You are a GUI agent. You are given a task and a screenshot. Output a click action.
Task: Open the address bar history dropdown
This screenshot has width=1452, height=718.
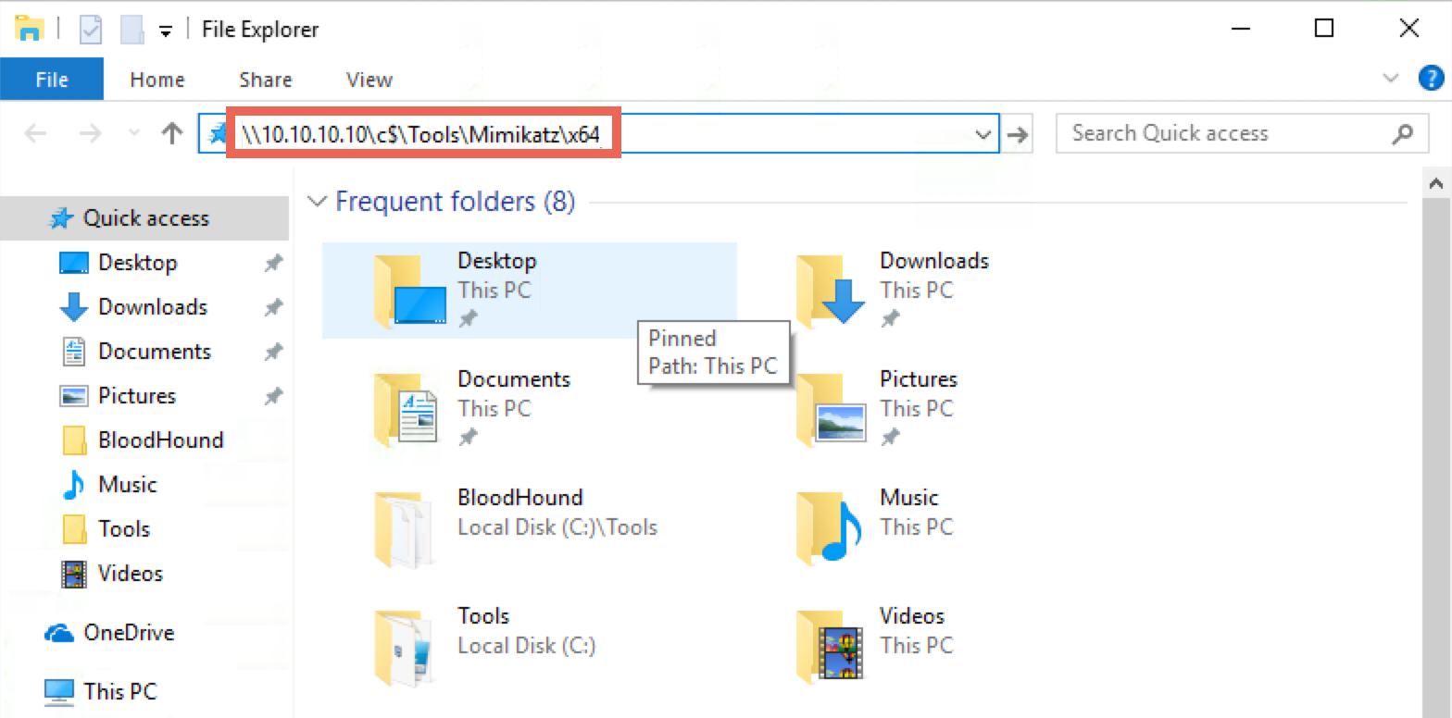point(983,135)
